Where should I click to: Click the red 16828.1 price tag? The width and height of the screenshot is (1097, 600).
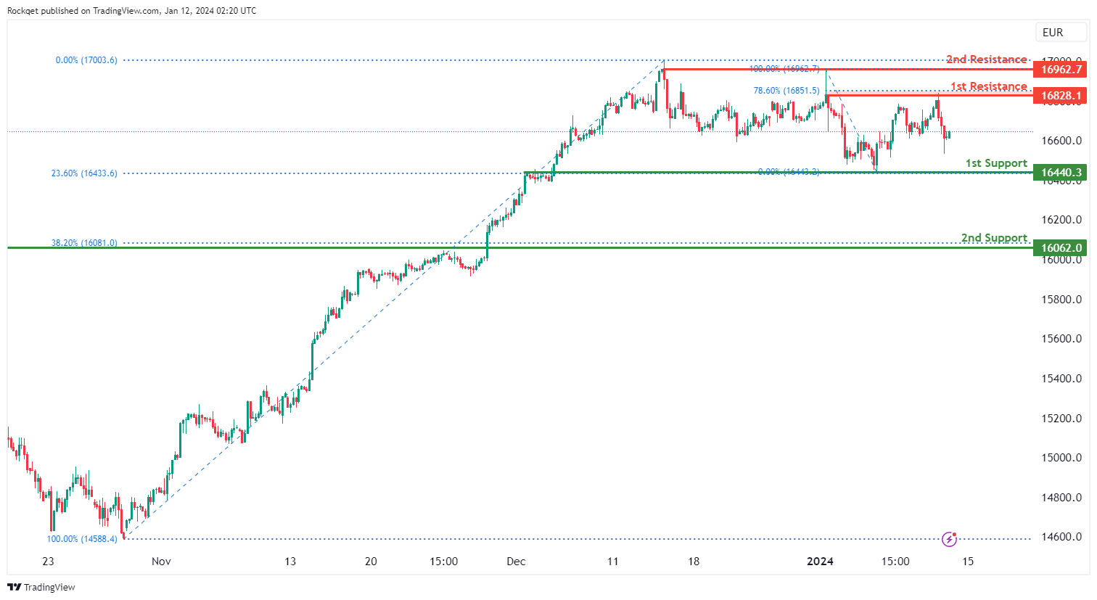click(1061, 96)
